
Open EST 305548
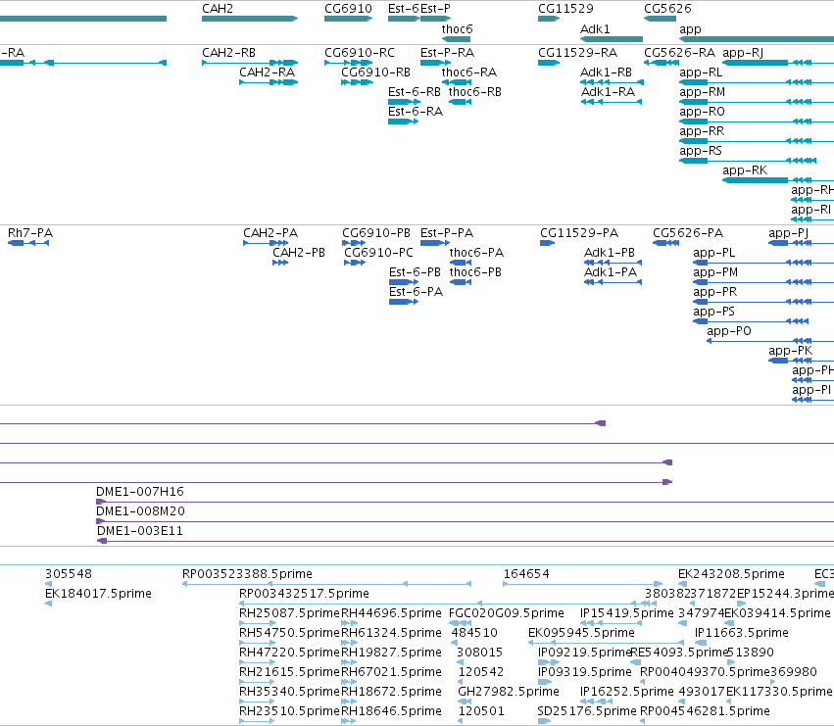(x=48, y=584)
